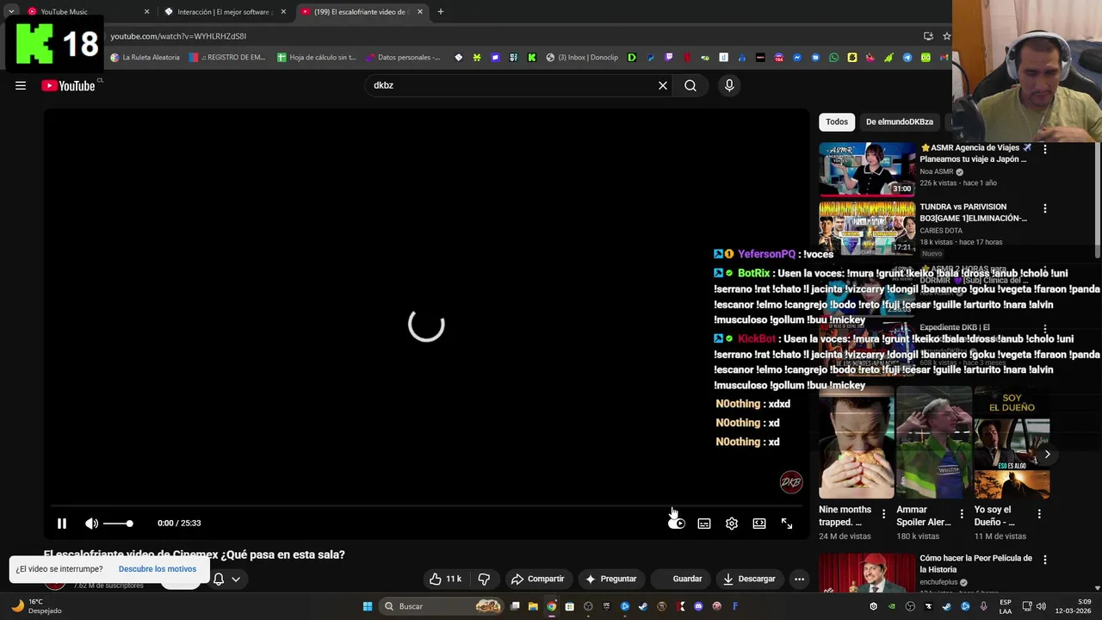Click the magnifier search button
The height and width of the screenshot is (620, 1102).
pyautogui.click(x=690, y=85)
